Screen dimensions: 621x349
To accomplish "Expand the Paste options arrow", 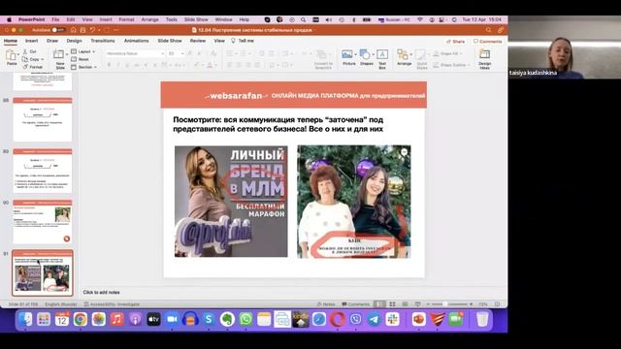I will [18, 54].
